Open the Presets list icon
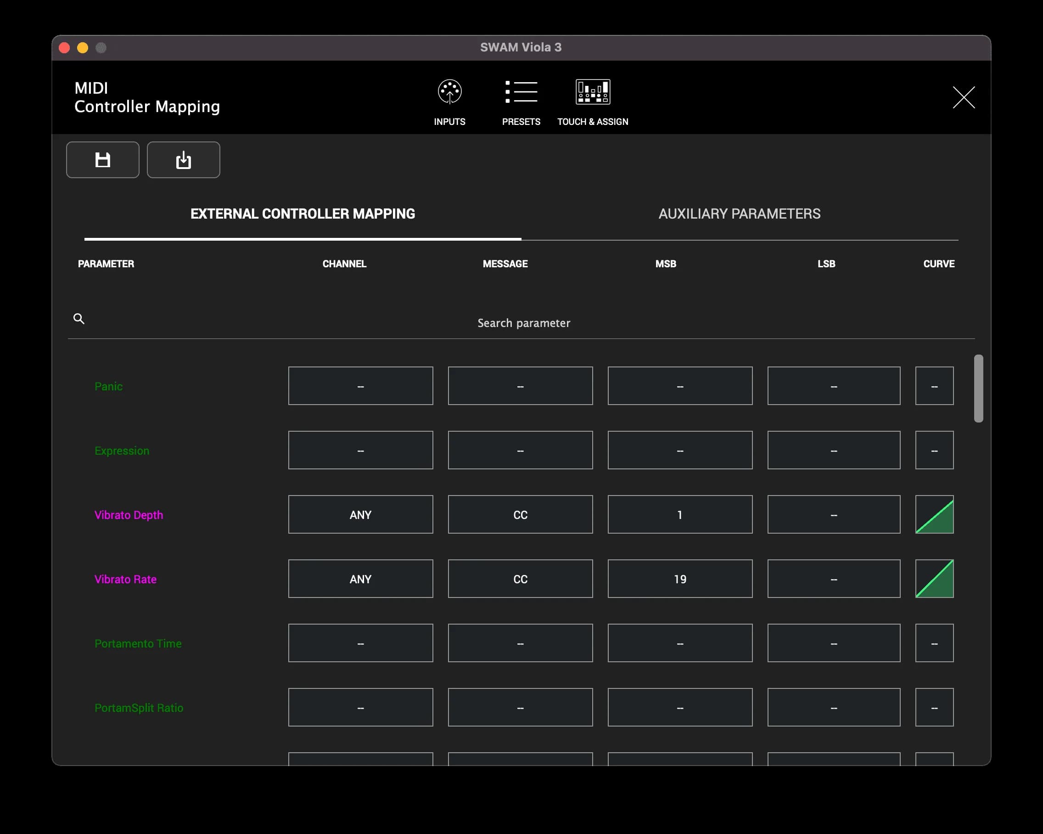 click(x=521, y=92)
